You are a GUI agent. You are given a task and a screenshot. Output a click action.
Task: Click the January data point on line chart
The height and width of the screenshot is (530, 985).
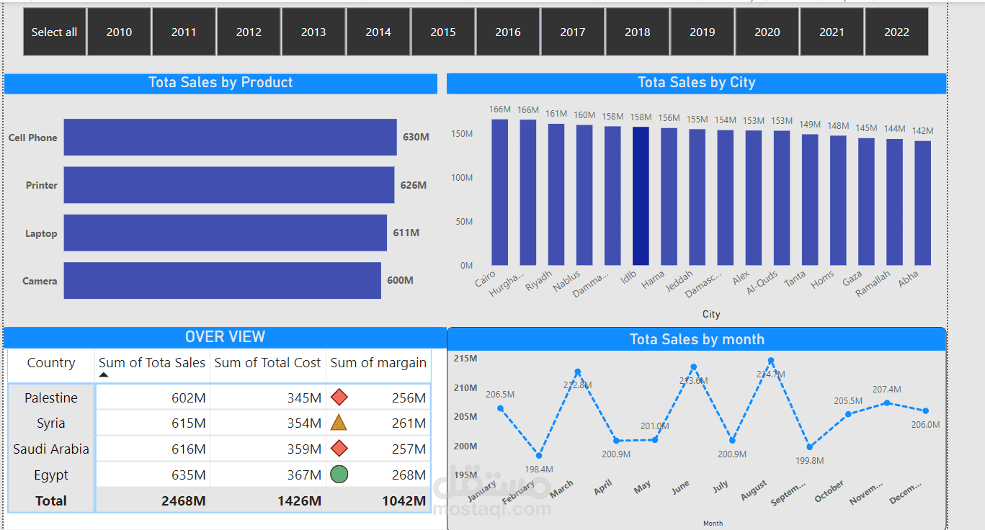500,408
